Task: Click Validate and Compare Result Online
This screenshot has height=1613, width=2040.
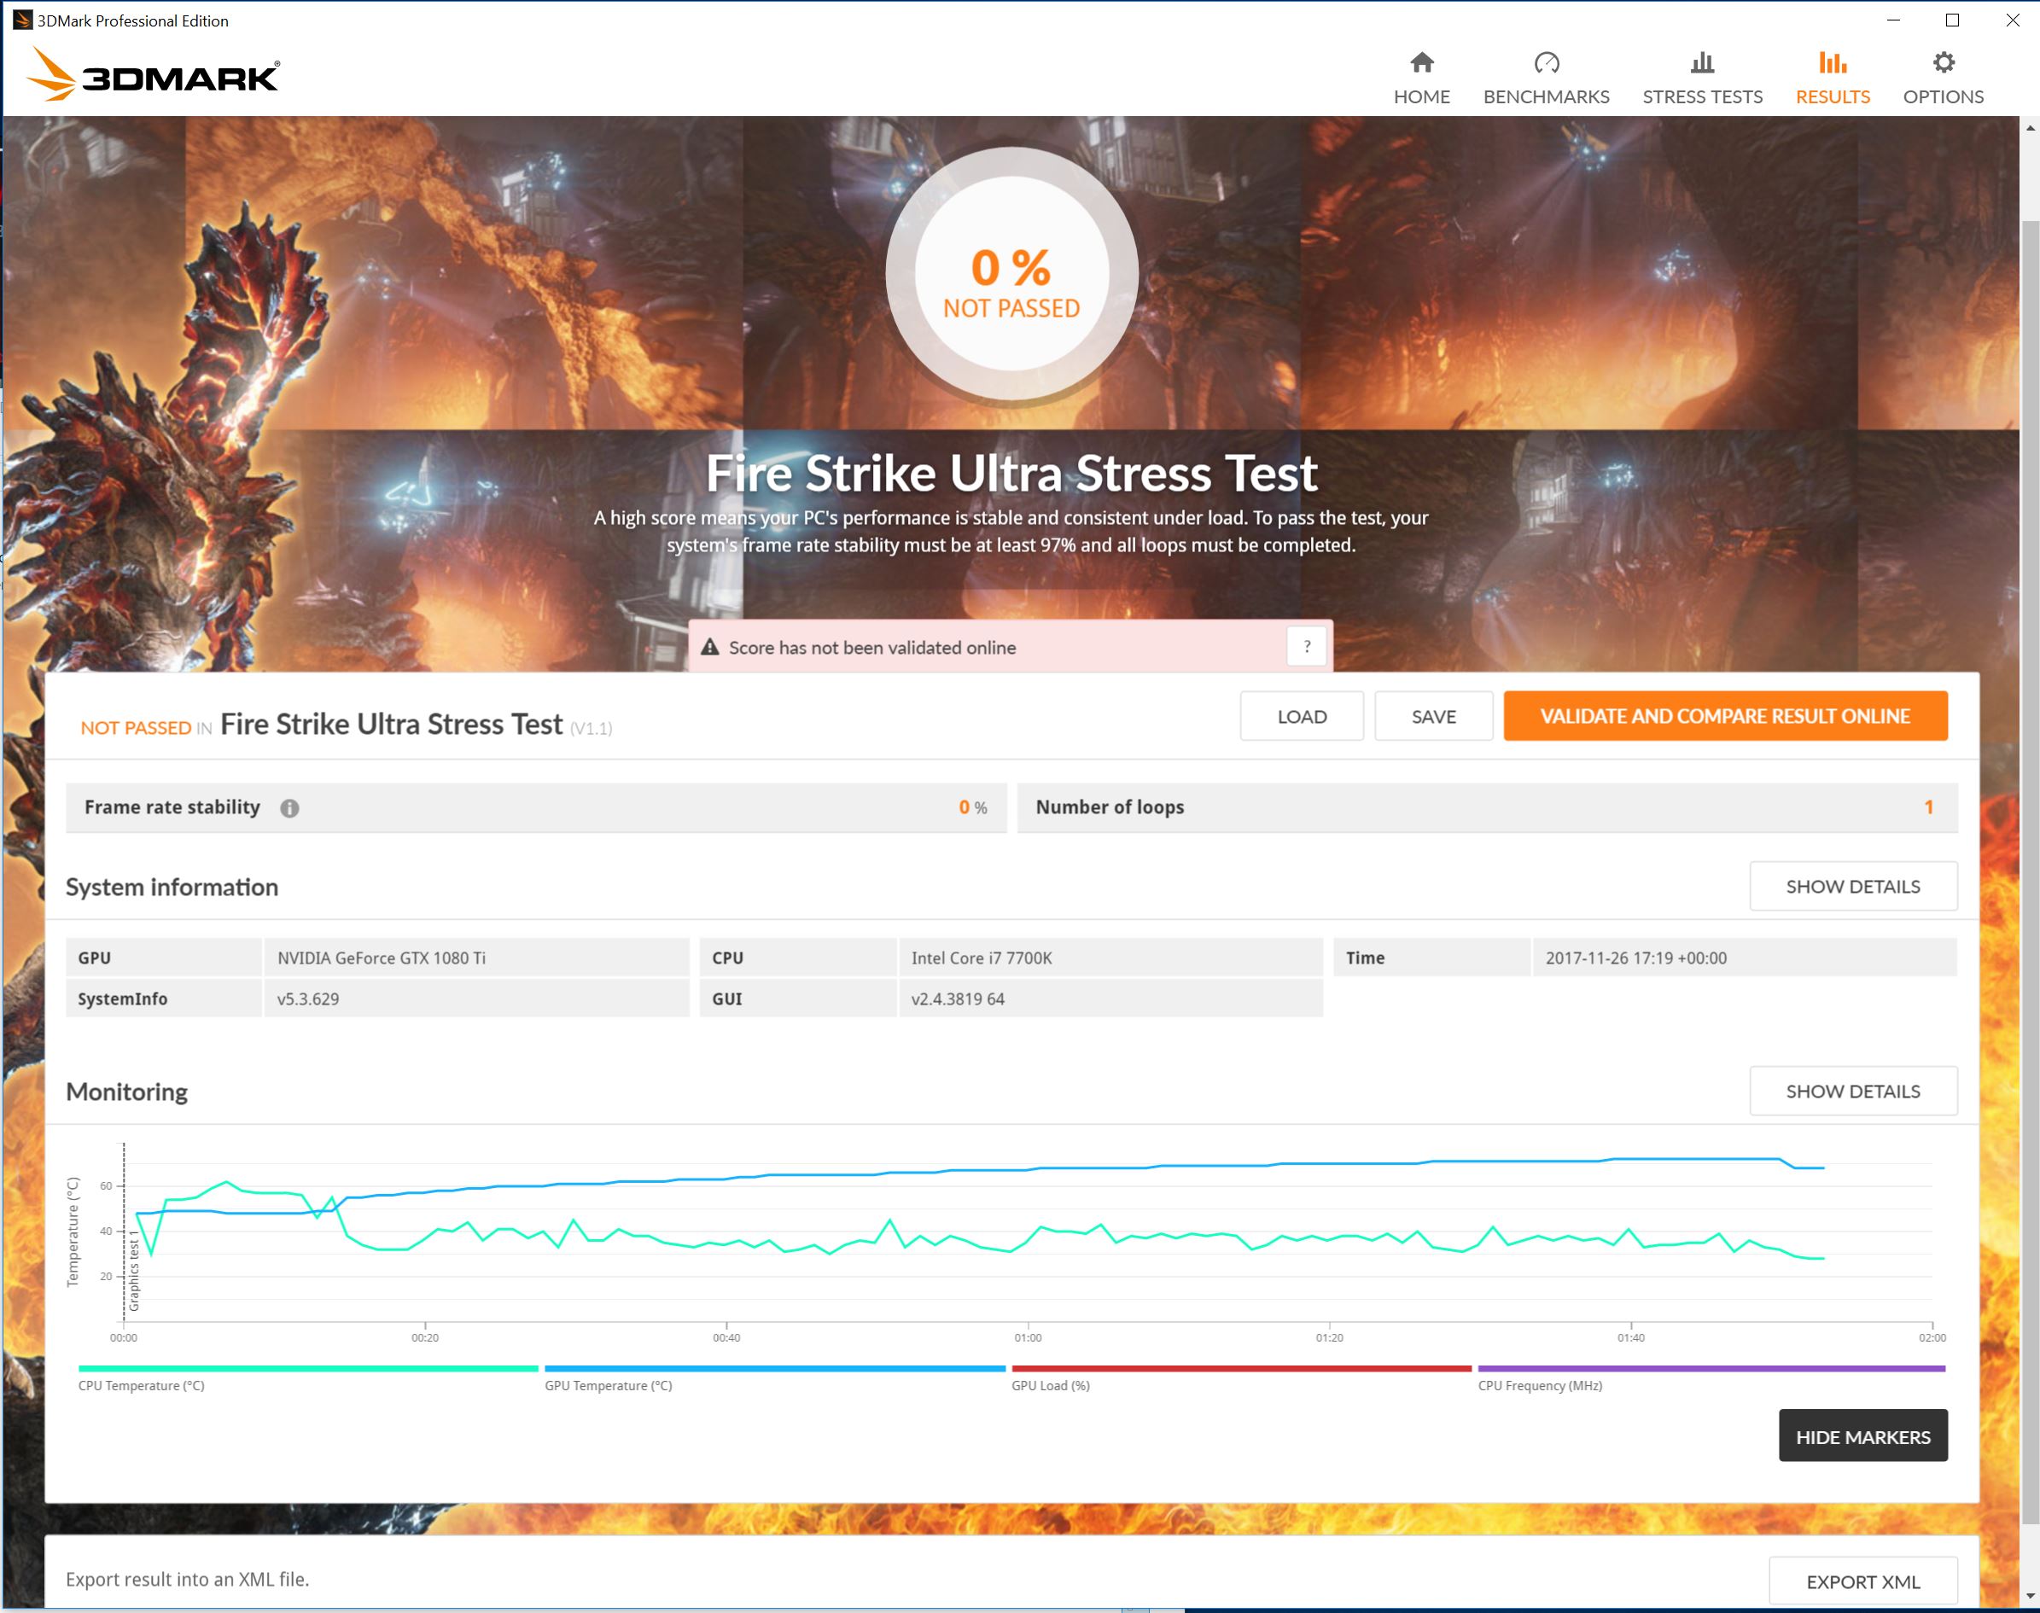Action: click(1724, 717)
